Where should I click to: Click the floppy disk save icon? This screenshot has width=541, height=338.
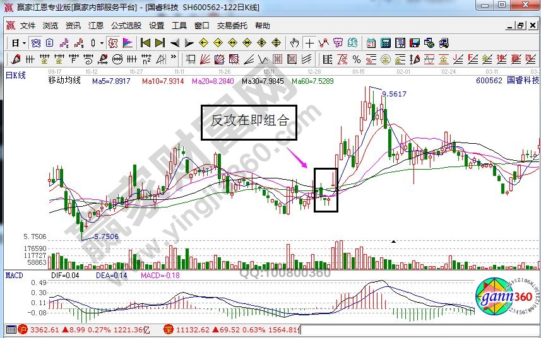tap(415, 43)
